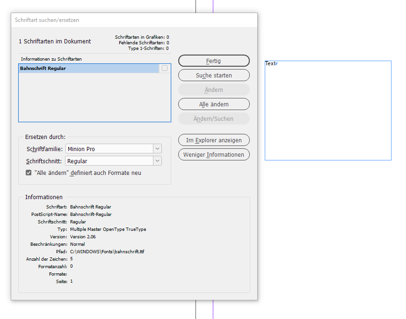Click Fehlende Schriftarten: 0 text
This screenshot has width=406, height=319.
pyautogui.click(x=144, y=42)
